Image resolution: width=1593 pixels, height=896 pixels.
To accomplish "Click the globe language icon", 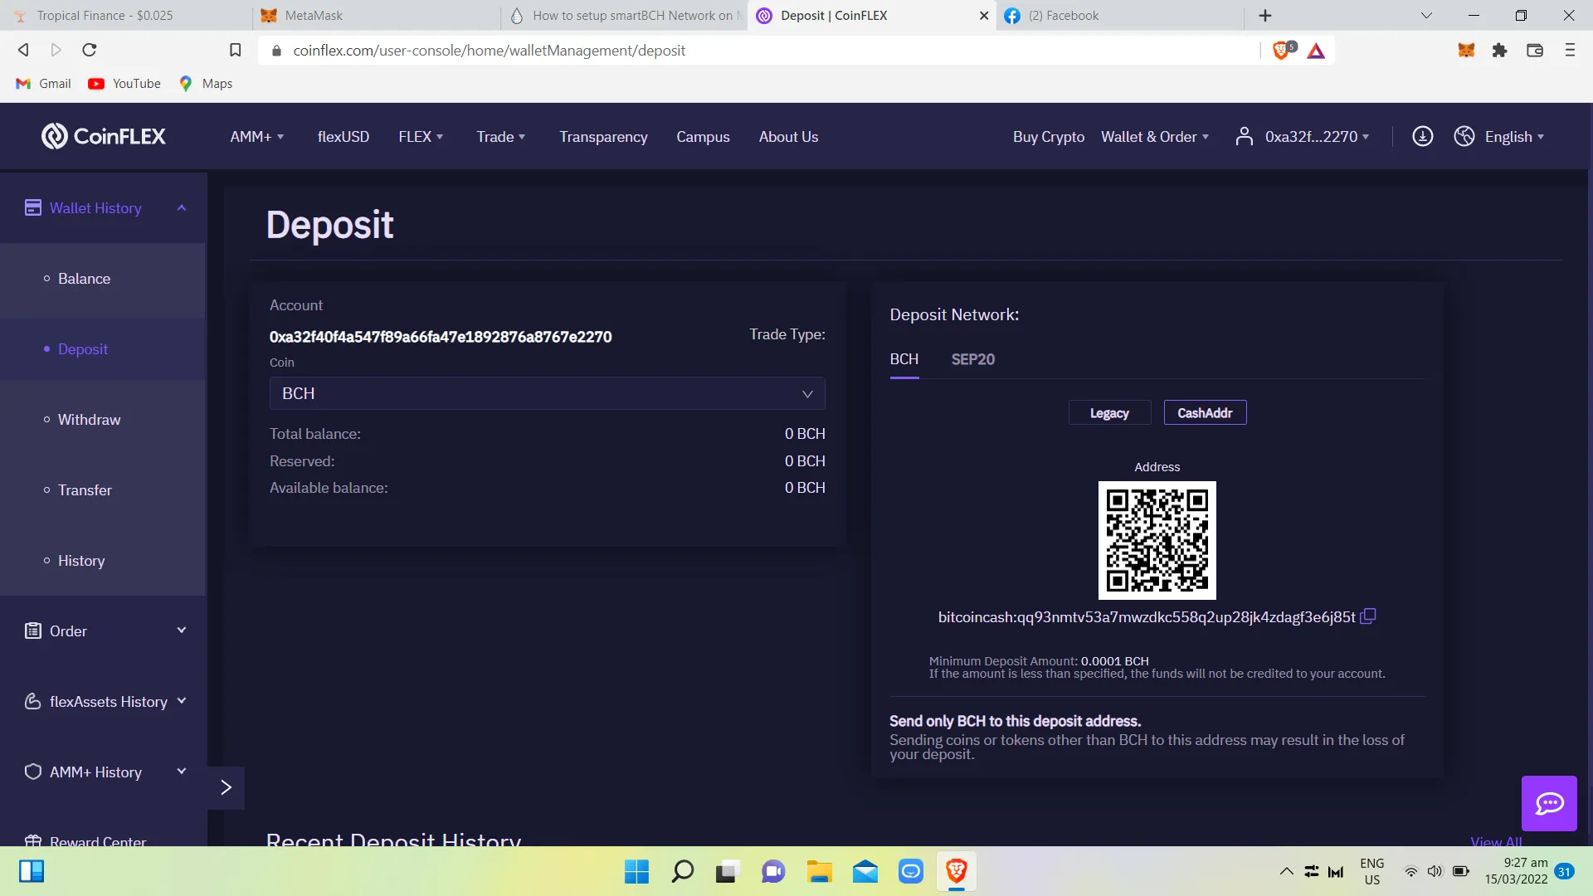I will (1464, 136).
